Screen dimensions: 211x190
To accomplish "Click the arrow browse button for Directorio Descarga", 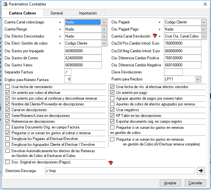I will coord(201,171).
